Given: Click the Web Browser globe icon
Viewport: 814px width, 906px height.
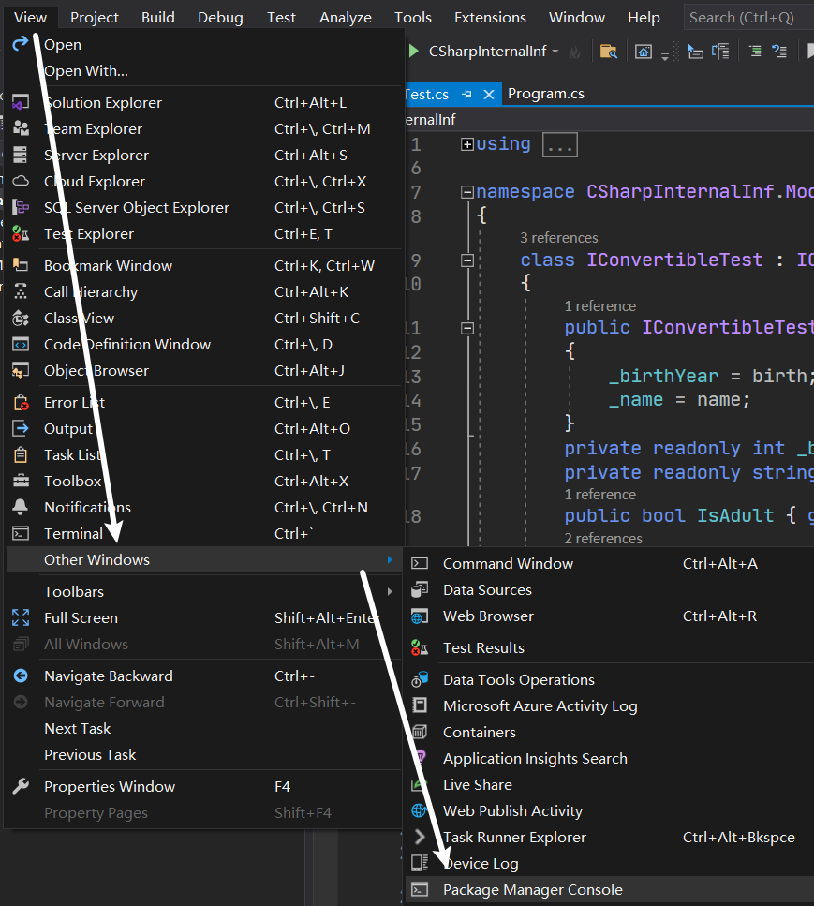Looking at the screenshot, I should 420,616.
